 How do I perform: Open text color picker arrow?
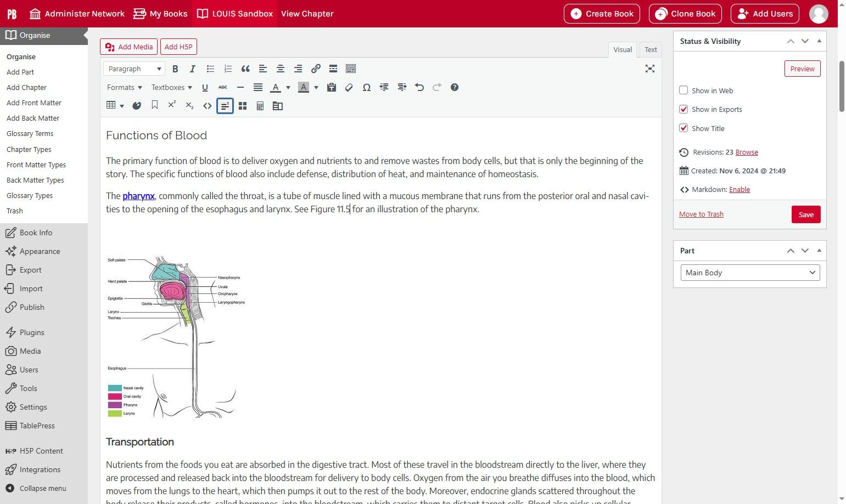[x=288, y=87]
